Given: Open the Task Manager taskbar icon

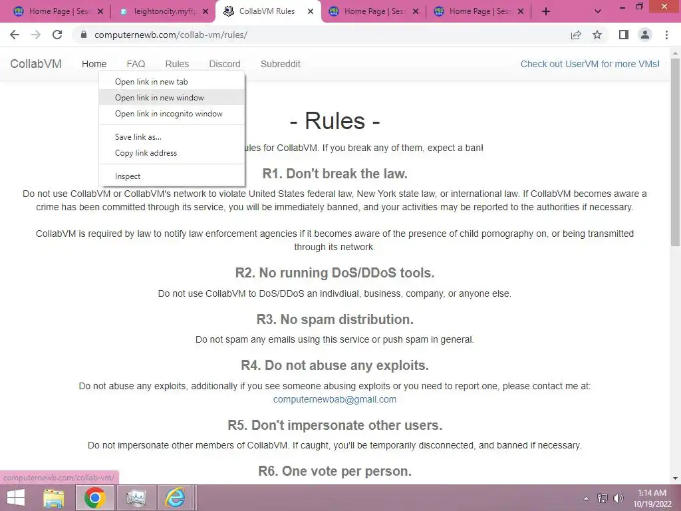Looking at the screenshot, I should [x=136, y=498].
